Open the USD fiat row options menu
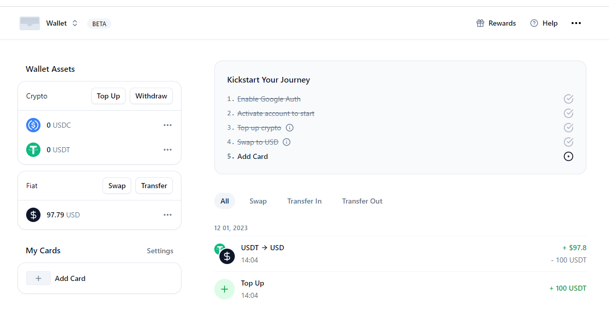The height and width of the screenshot is (323, 609). 168,215
